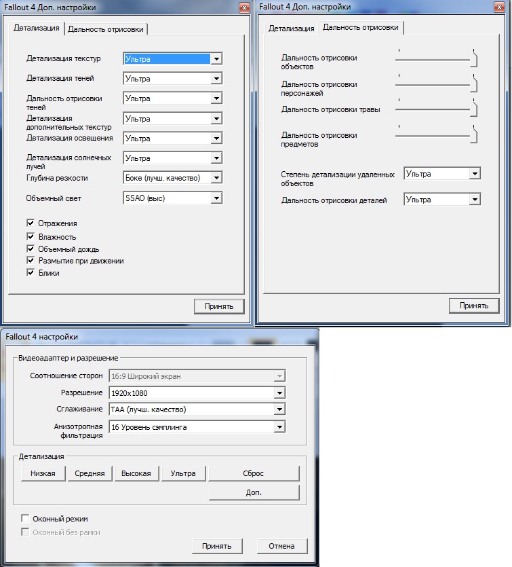Image resolution: width=512 pixels, height=567 pixels.
Task: Click Отмена button
Action: 281,546
